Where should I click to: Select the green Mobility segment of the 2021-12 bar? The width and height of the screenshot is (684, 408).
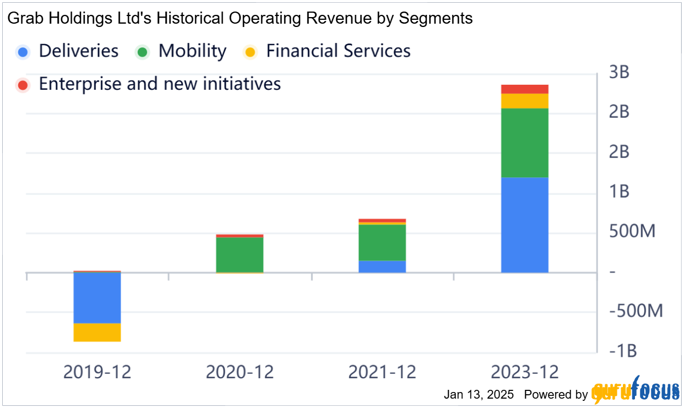pos(382,243)
